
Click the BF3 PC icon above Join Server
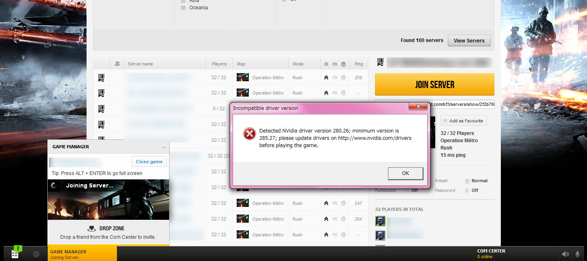380,62
